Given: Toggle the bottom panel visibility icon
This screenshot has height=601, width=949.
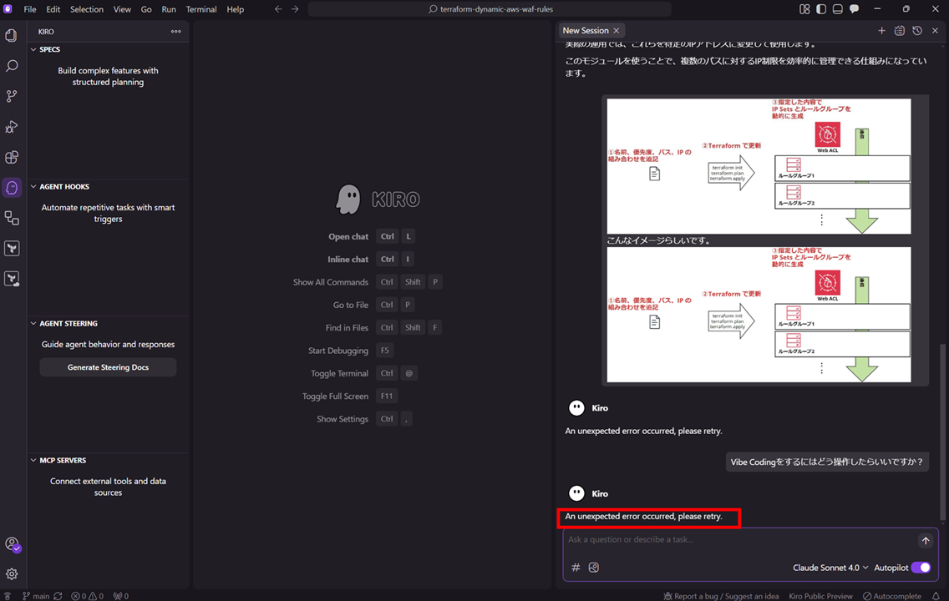Looking at the screenshot, I should click(x=838, y=9).
